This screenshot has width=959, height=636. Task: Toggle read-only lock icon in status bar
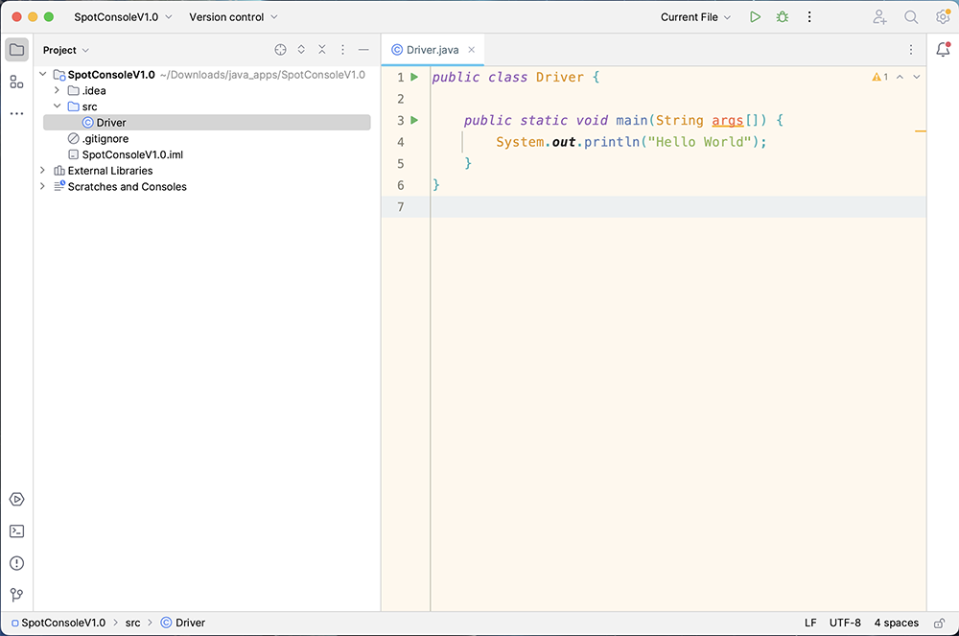(x=940, y=623)
